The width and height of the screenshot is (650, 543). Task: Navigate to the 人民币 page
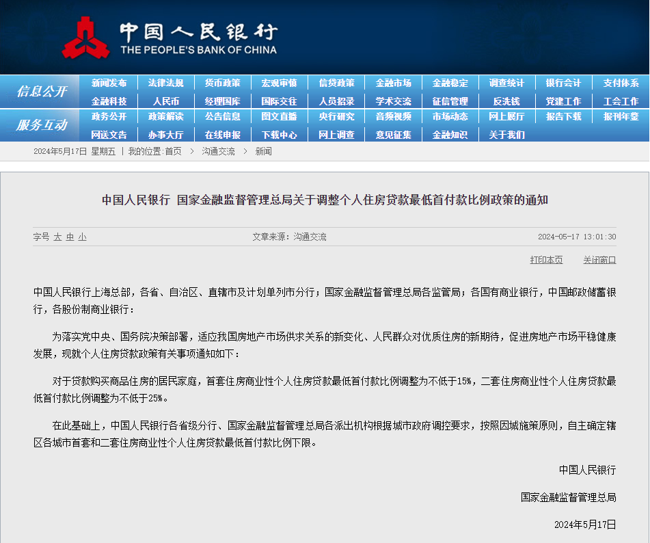[x=165, y=101]
